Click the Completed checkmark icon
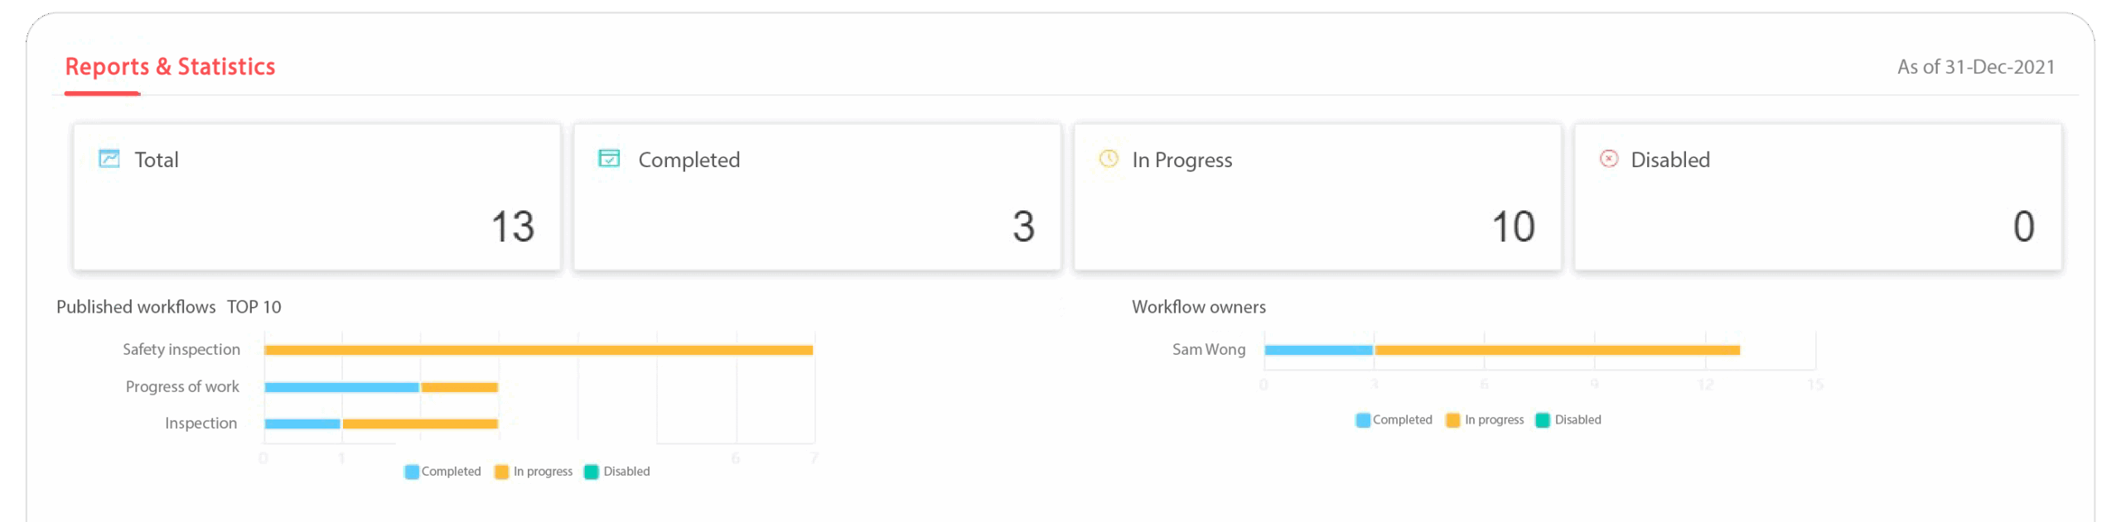The image size is (2121, 522). (609, 158)
